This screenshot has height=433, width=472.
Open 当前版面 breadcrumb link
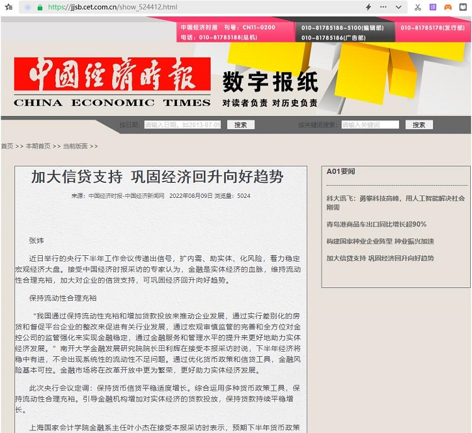75,146
